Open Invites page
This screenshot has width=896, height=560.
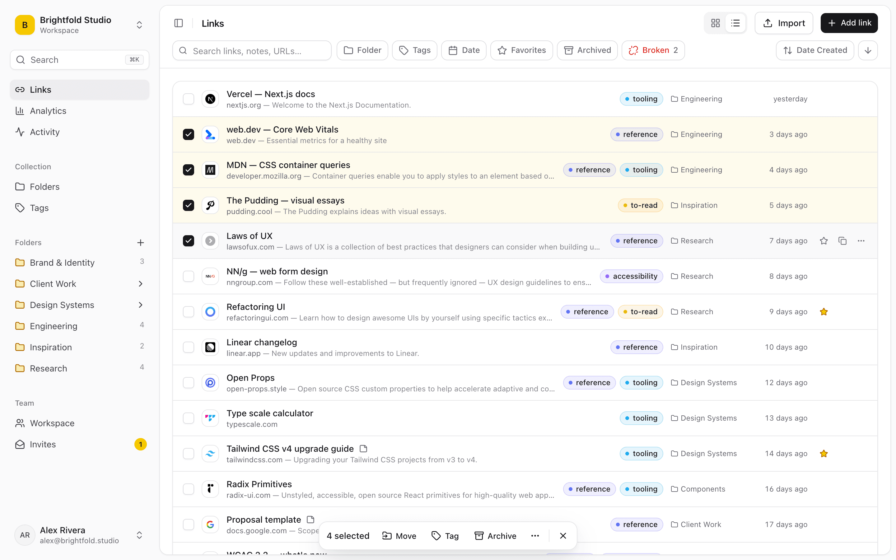click(79, 445)
